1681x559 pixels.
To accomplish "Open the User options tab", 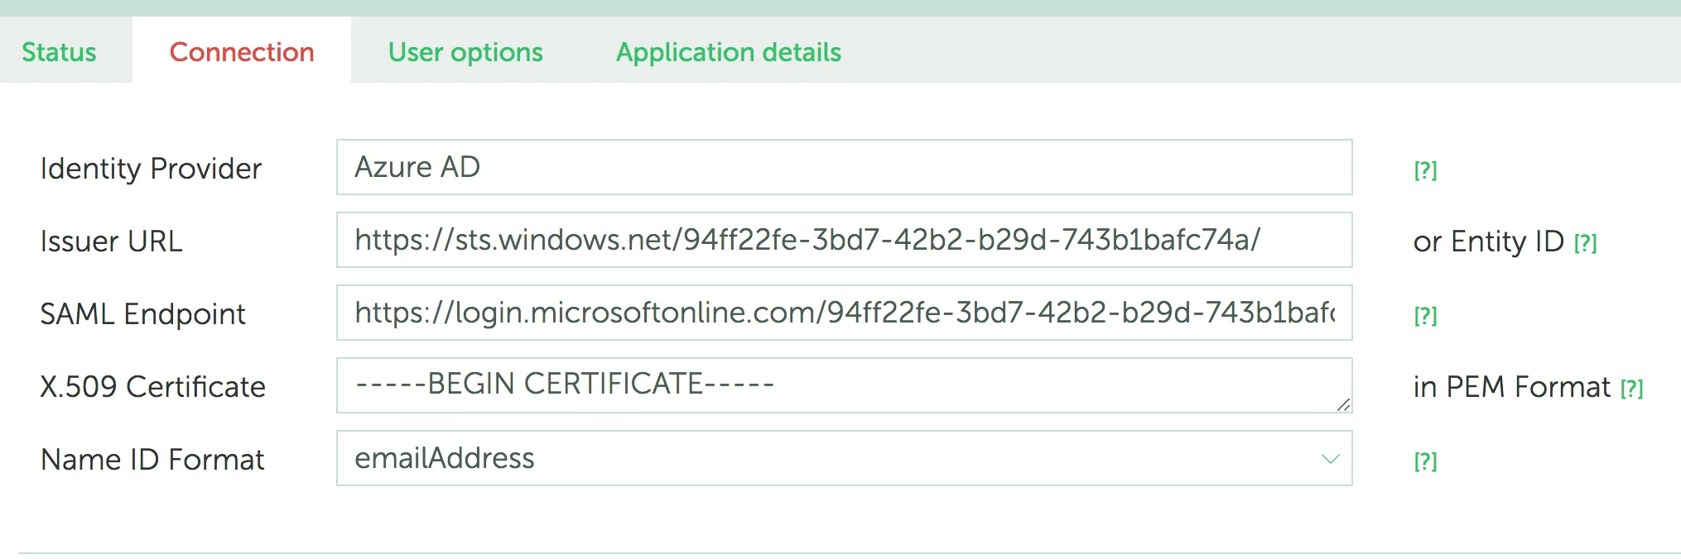I will coord(465,51).
